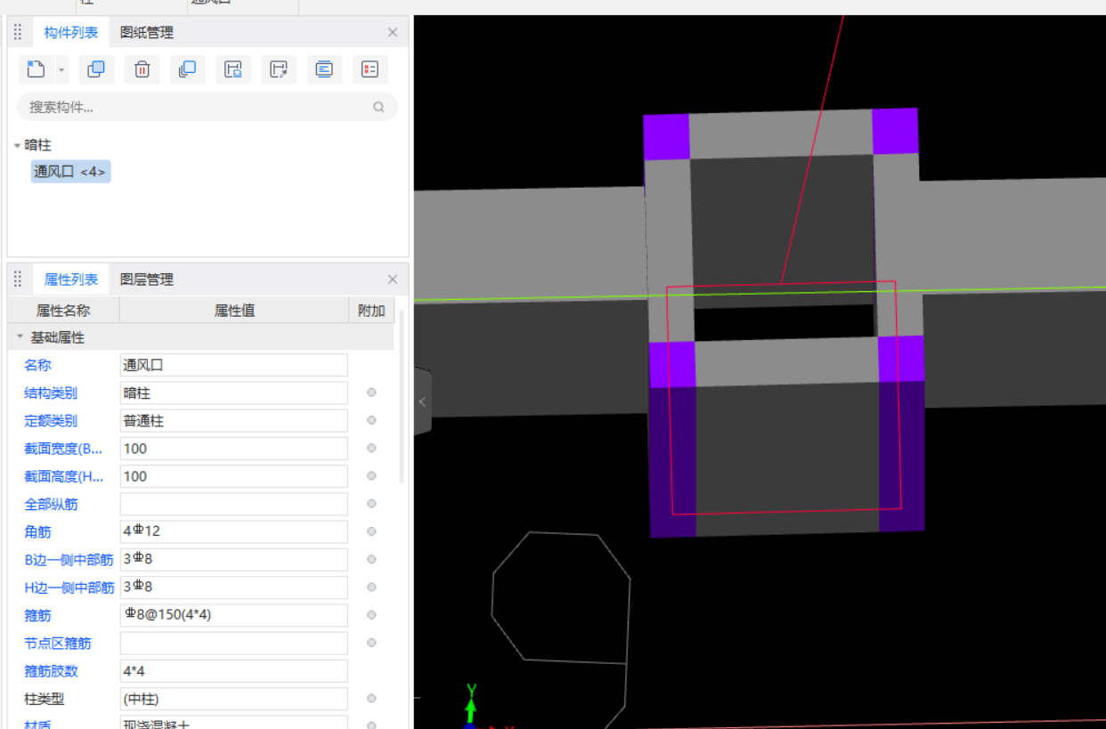Switch to the 构件列表 tab
Viewport: 1106px width, 729px height.
[71, 33]
